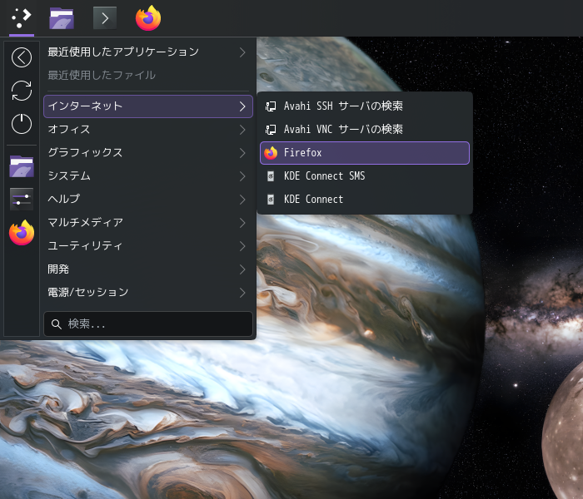Open the オフィス category
This screenshot has height=499, width=583.
148,130
